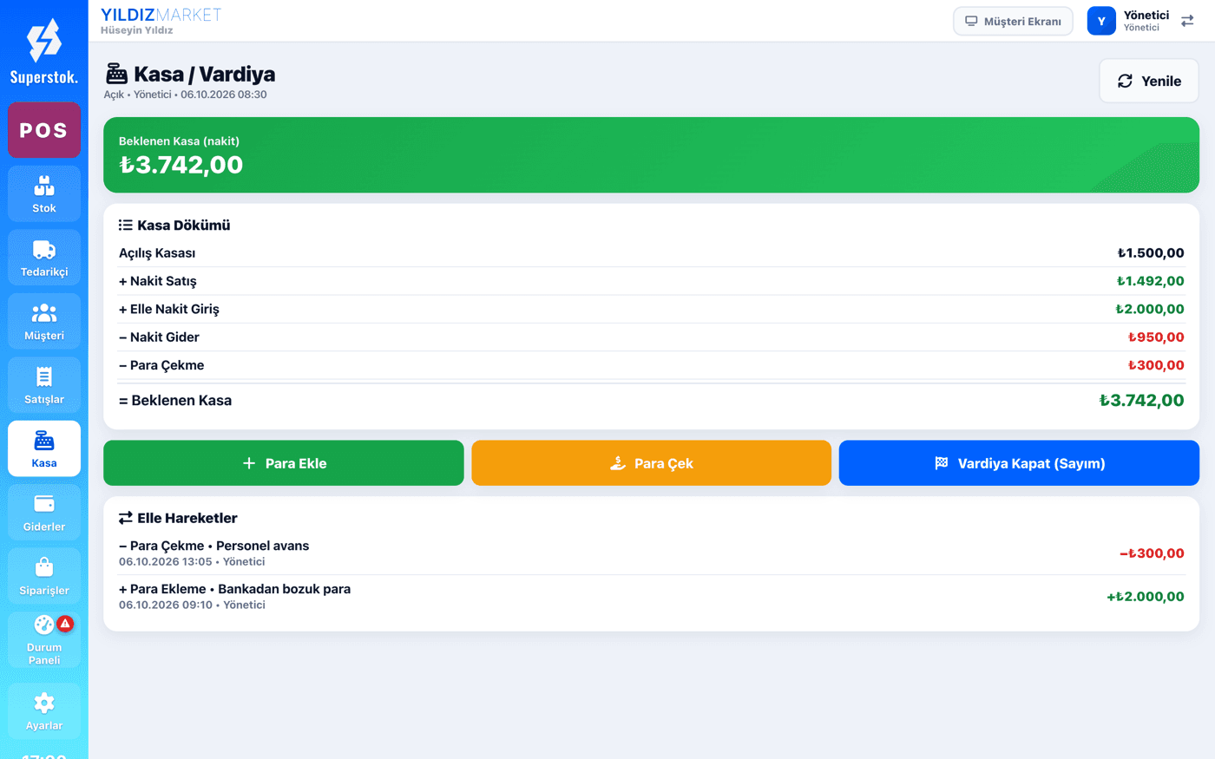Click the orange Para Çek button
The height and width of the screenshot is (759, 1215).
tap(652, 463)
